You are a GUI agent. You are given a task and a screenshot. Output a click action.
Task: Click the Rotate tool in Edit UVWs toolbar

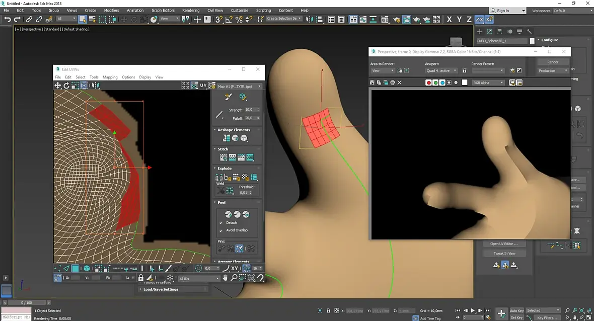tap(66, 86)
